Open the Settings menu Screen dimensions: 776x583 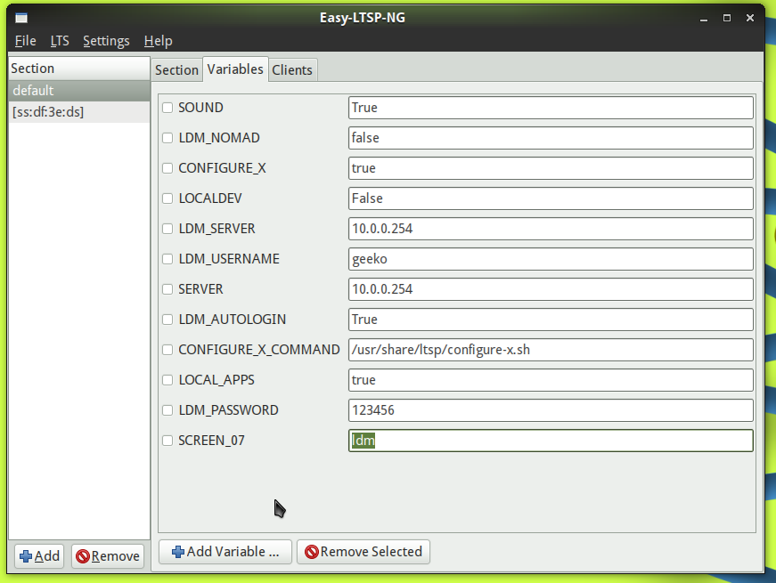(x=106, y=41)
